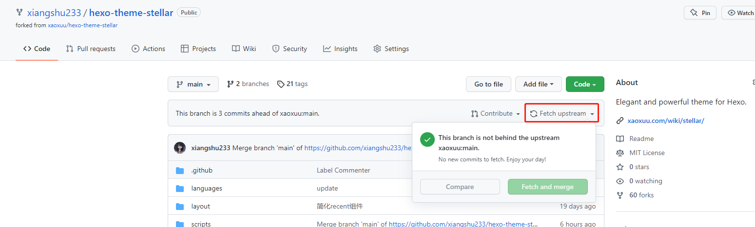The height and width of the screenshot is (227, 755).
Task: Click the green check icon in upstream popup
Action: point(427,140)
